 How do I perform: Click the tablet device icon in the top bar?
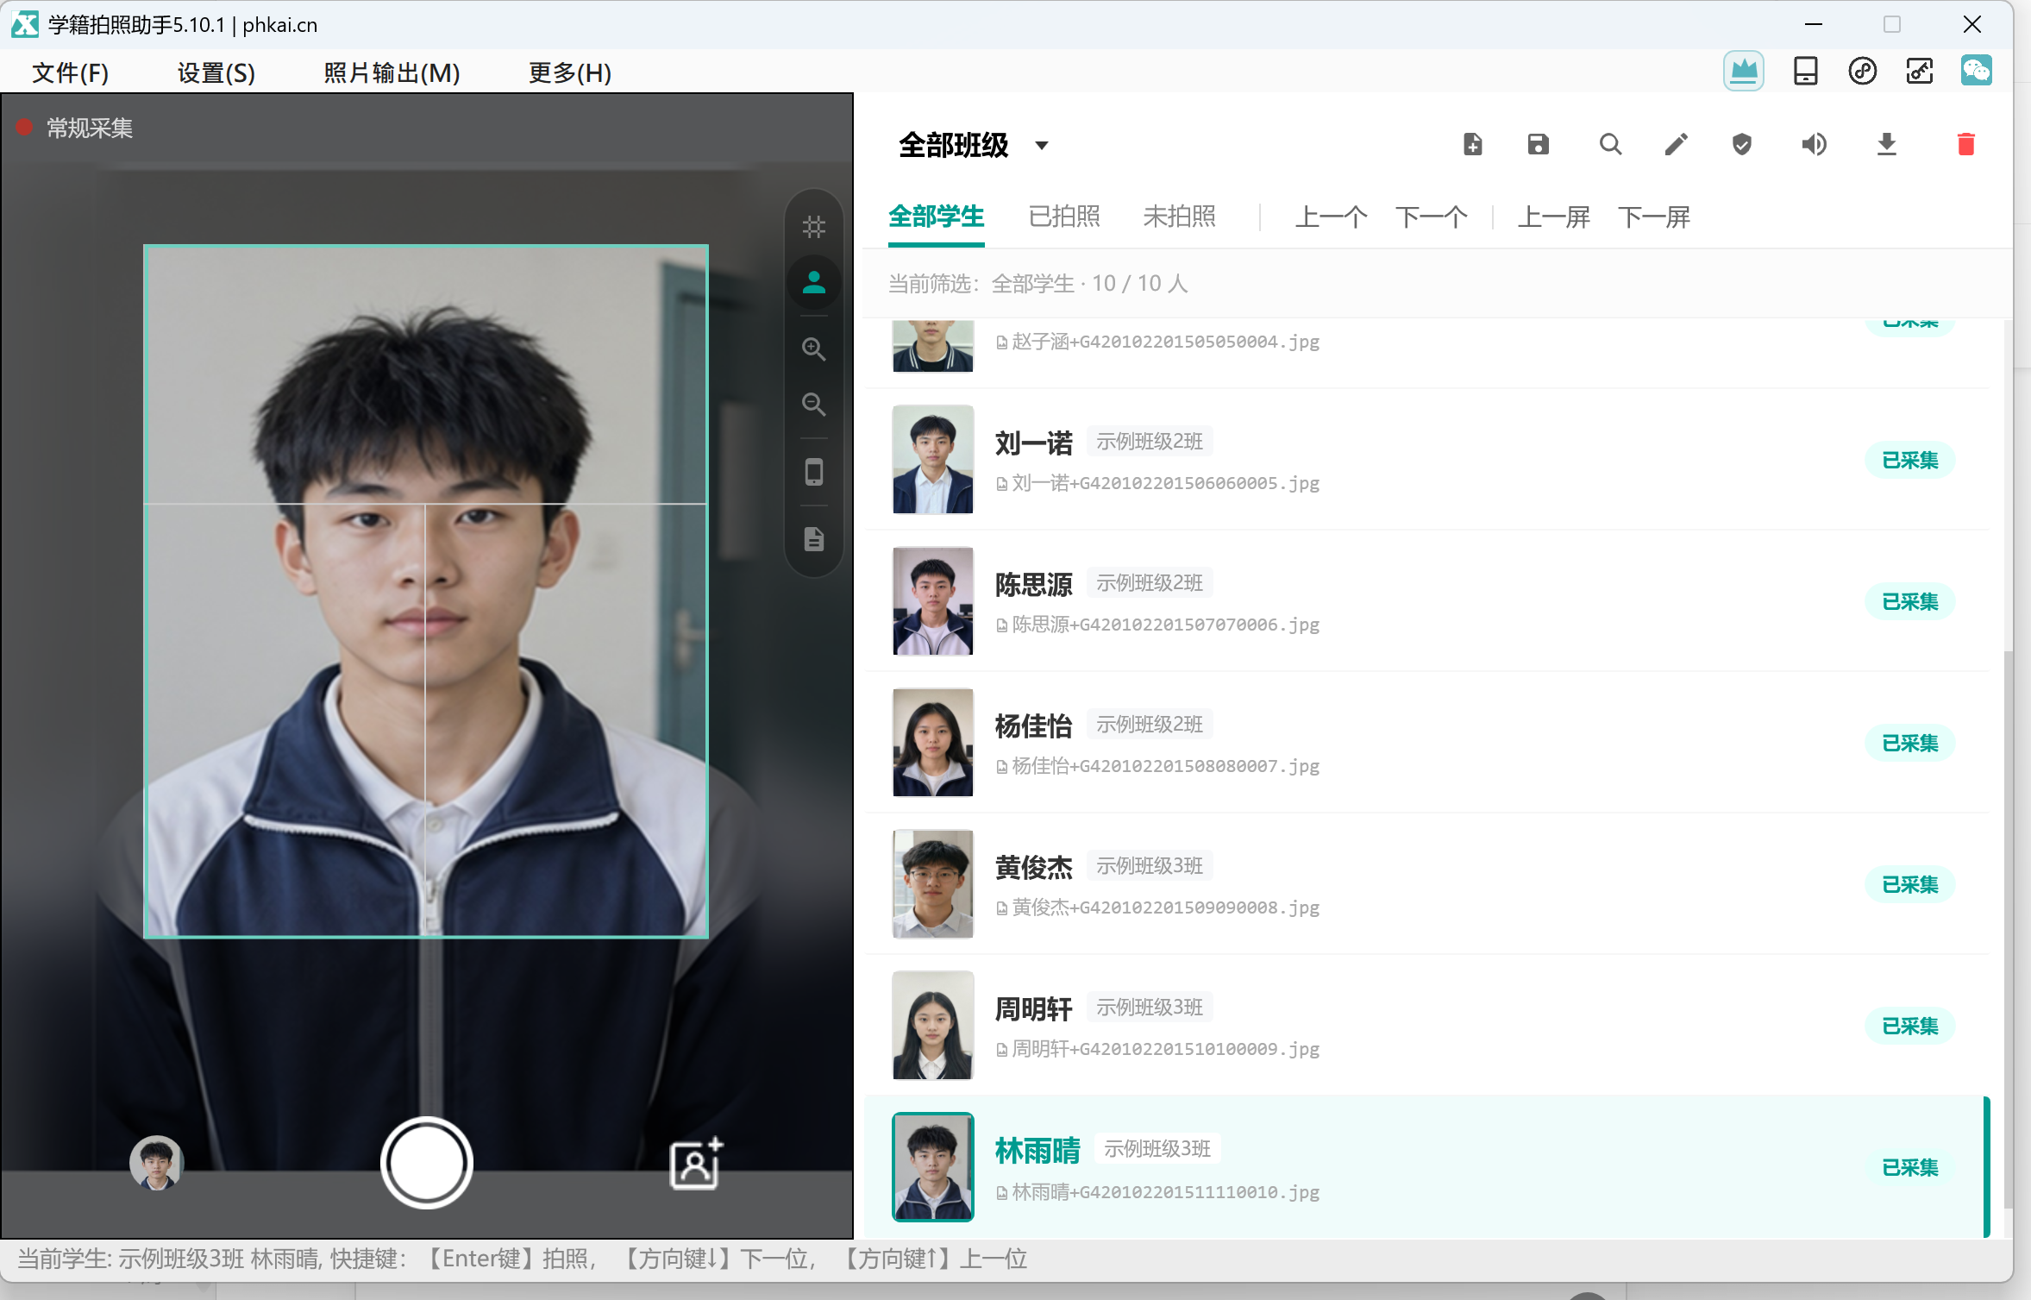[1804, 71]
